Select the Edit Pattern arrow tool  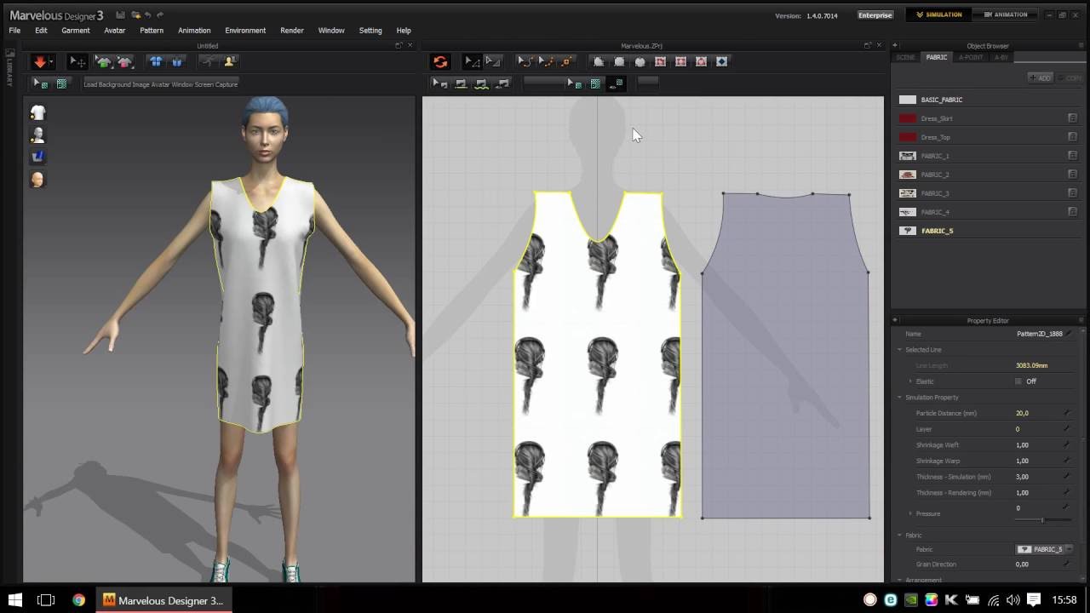(471, 62)
